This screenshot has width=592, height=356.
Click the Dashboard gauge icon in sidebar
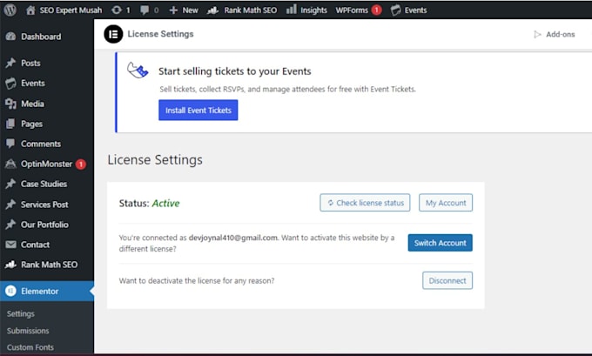(x=11, y=37)
